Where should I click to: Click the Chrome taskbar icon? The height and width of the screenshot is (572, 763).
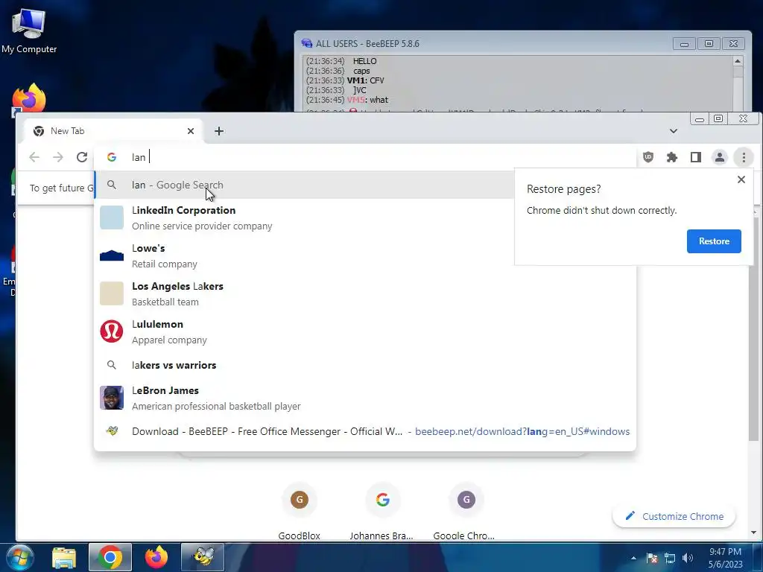click(110, 557)
